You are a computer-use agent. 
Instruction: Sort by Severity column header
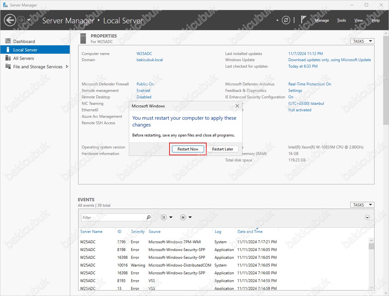(138, 232)
